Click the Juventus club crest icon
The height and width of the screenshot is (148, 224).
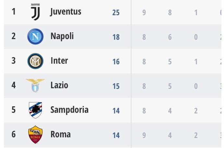(x=35, y=12)
